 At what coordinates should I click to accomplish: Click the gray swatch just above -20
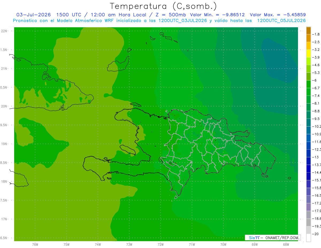pos(308,230)
